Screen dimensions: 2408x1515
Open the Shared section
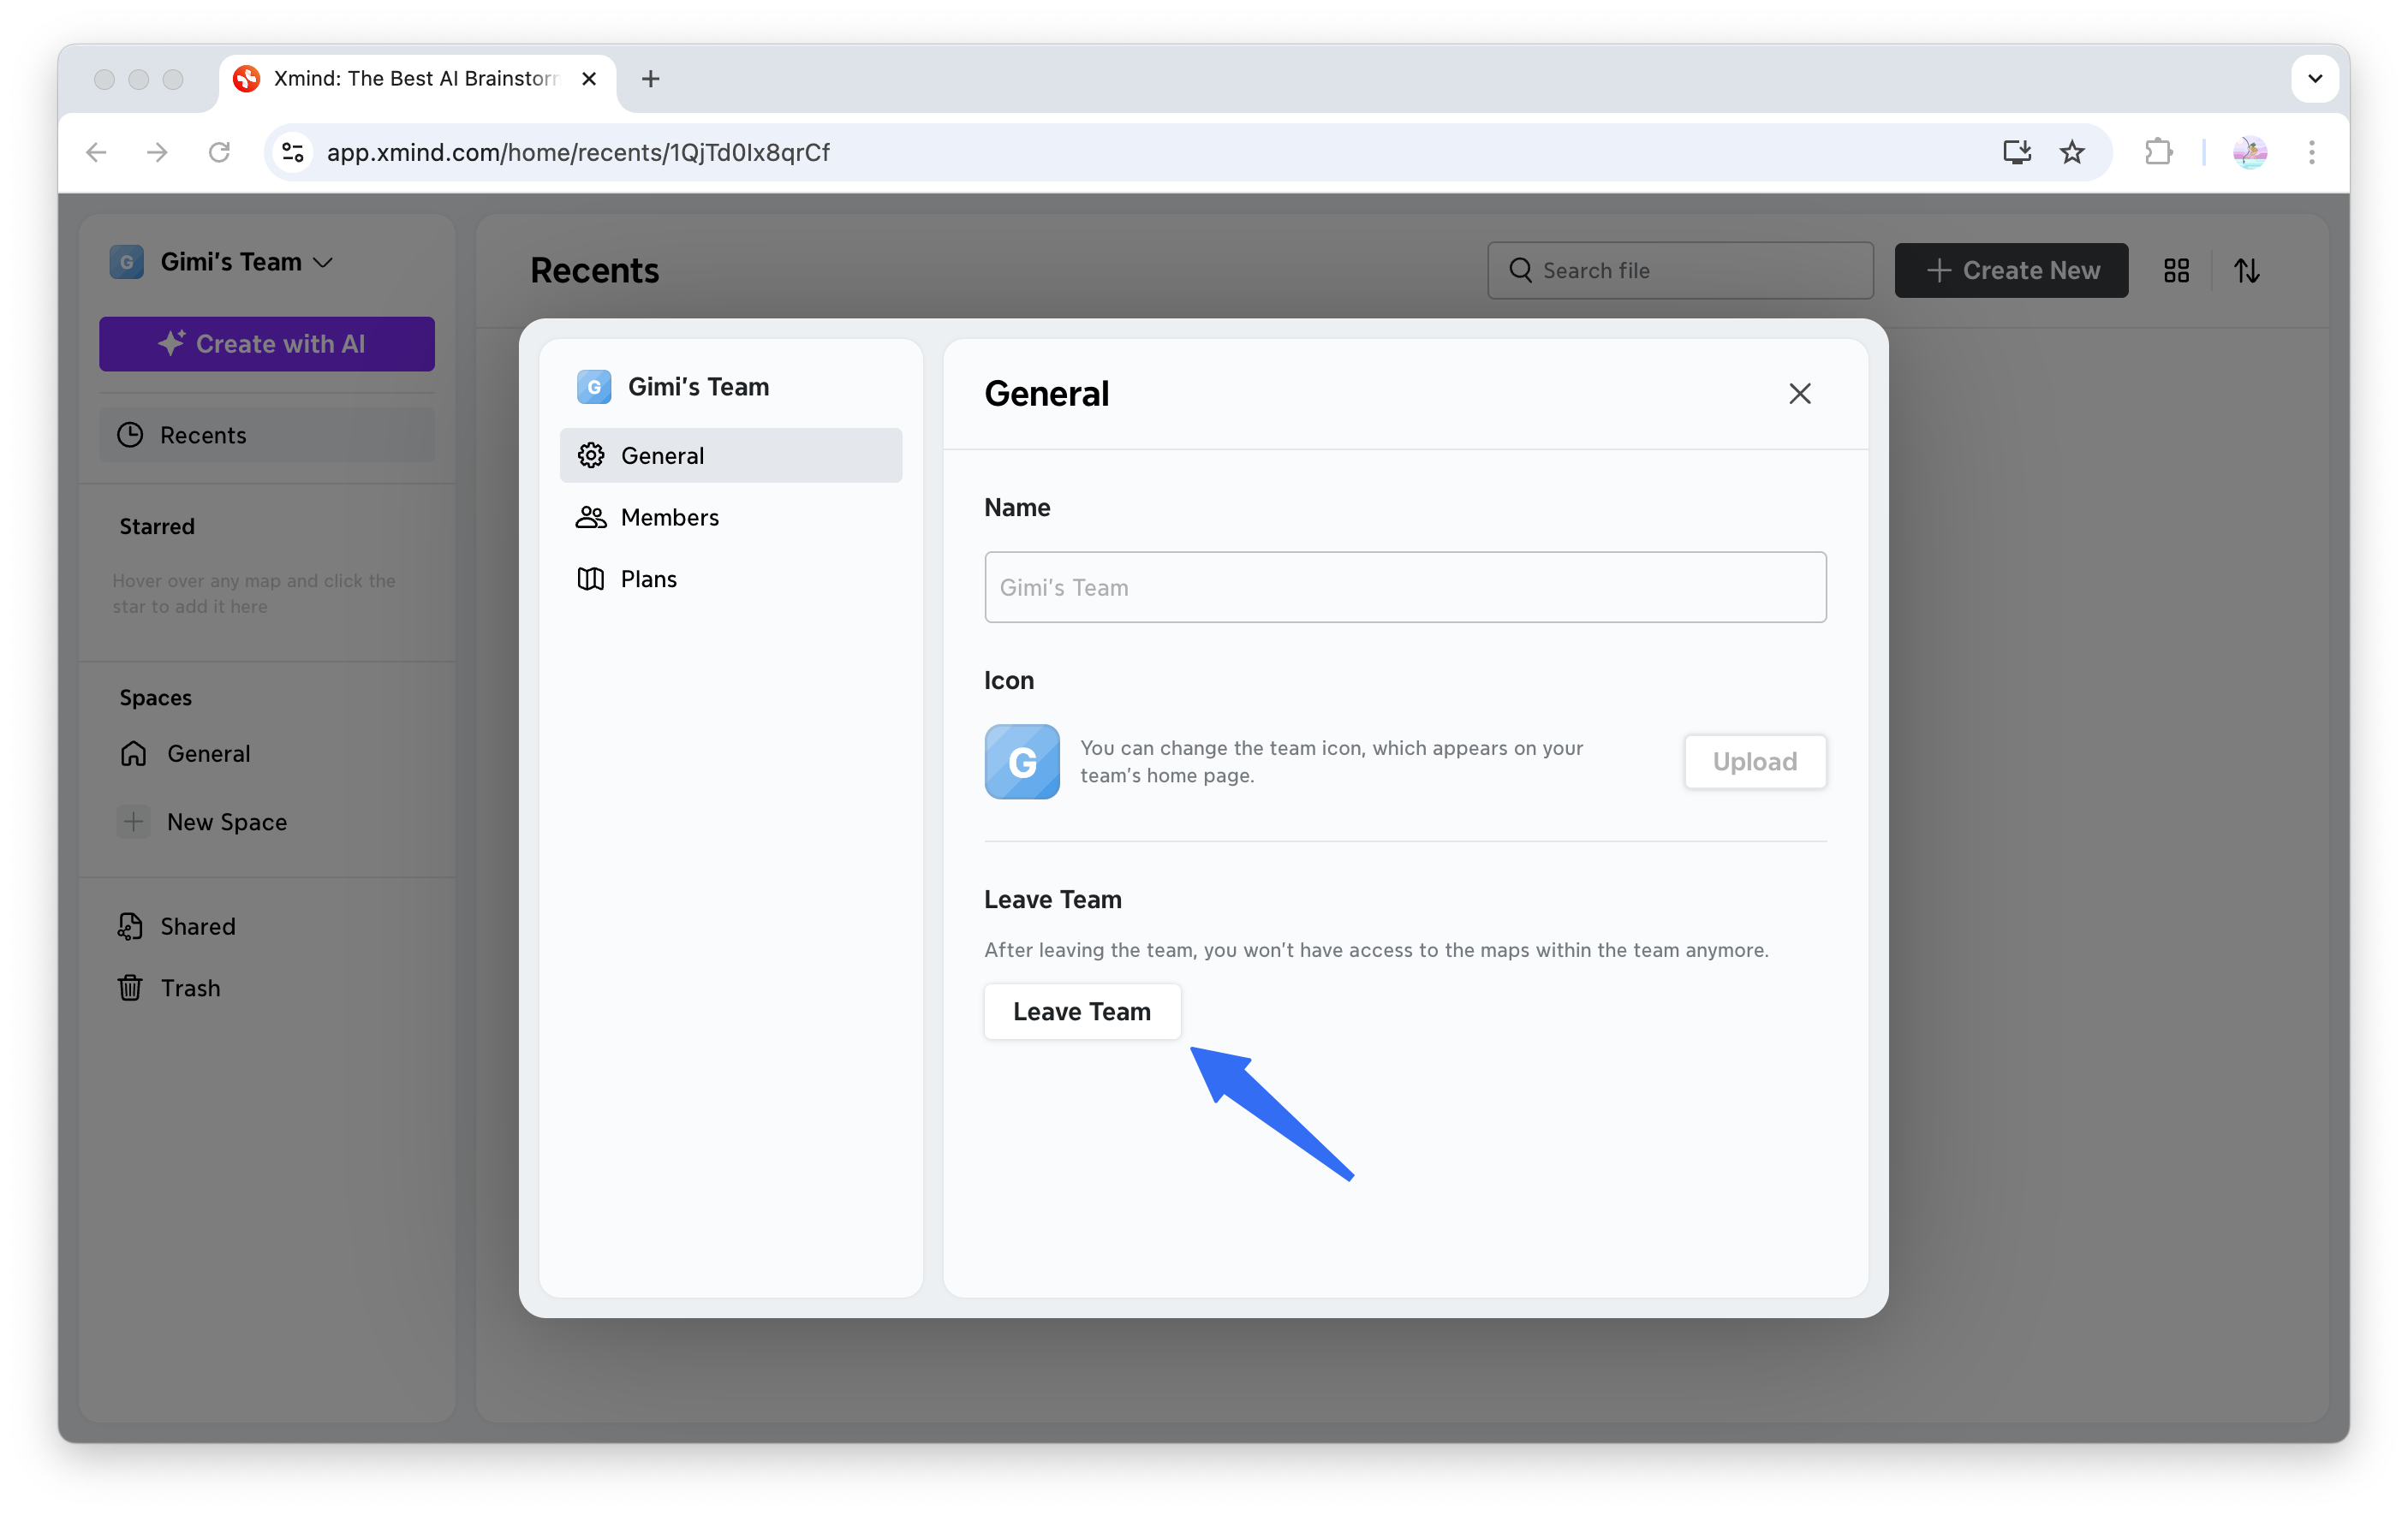[x=267, y=926]
